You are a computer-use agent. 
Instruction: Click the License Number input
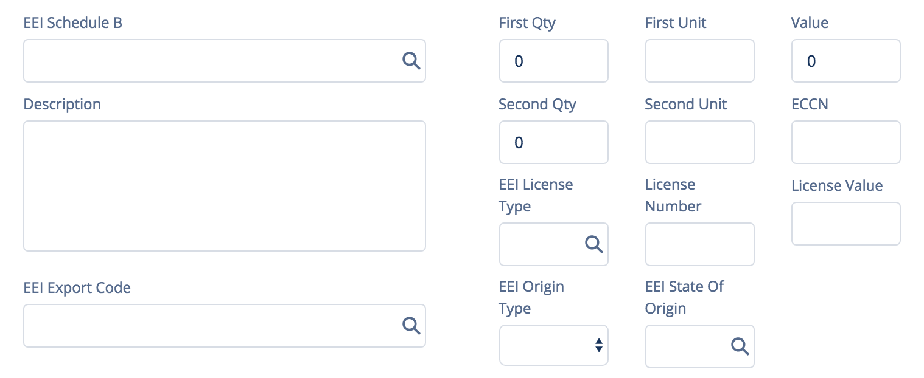700,244
